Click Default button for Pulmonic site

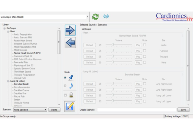(89, 51)
